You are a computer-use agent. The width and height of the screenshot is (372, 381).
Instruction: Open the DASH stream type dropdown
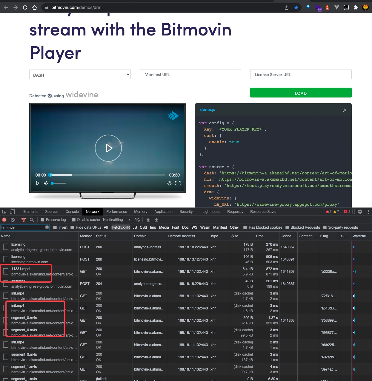click(x=80, y=75)
